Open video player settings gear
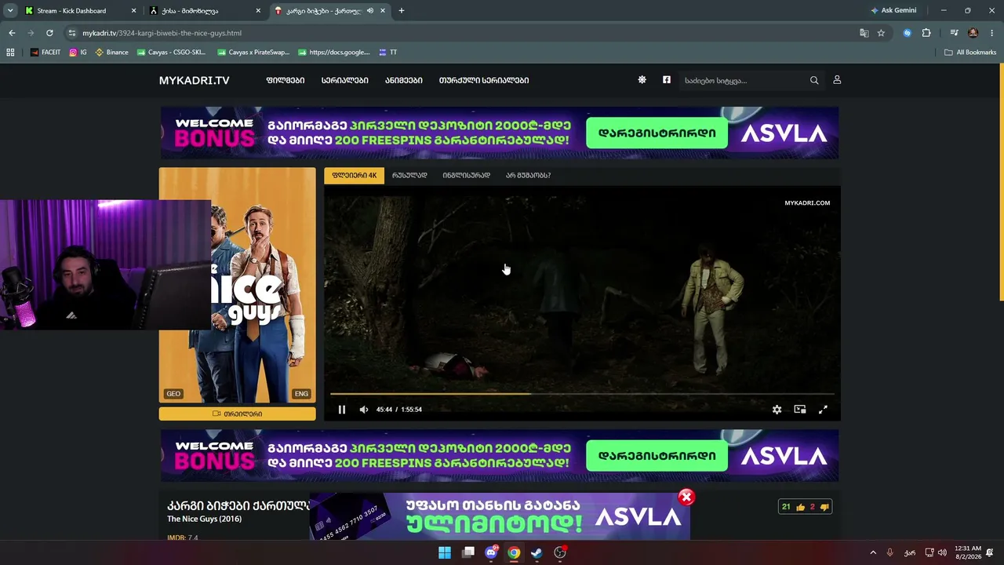1004x565 pixels. 777,410
